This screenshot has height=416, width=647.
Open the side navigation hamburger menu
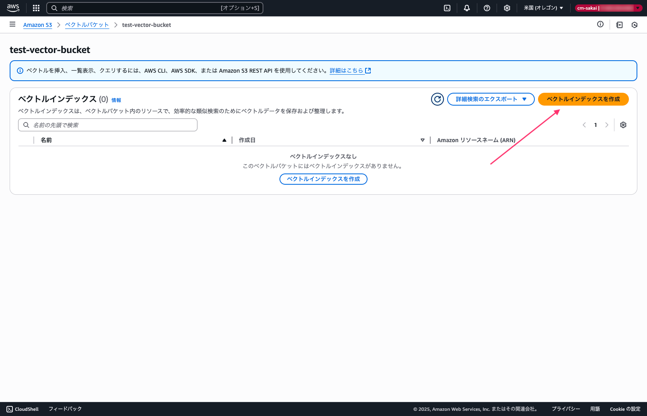coord(12,24)
